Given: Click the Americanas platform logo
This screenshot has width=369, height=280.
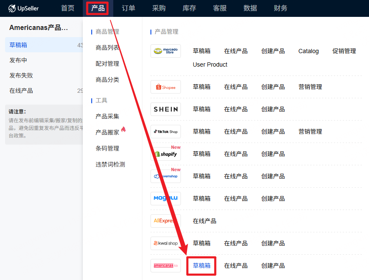Looking at the screenshot, I should [166, 266].
